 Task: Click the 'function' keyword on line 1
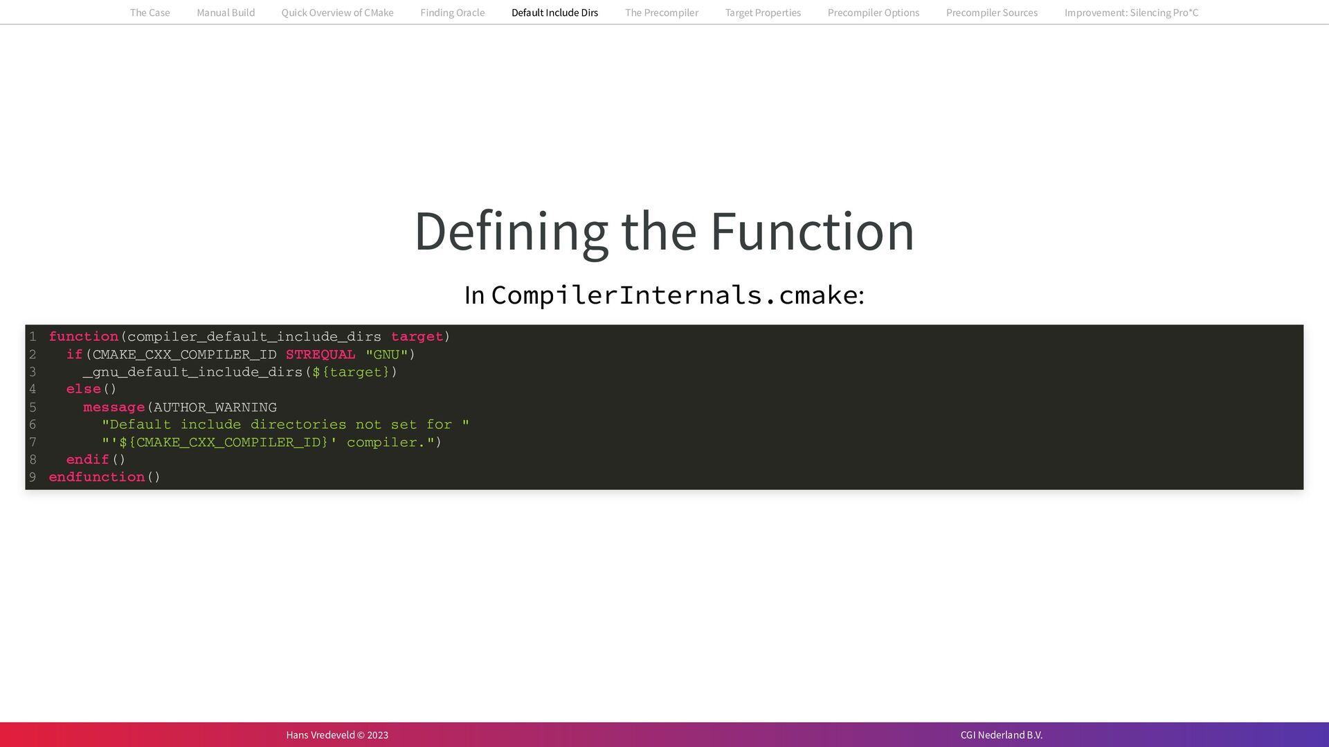coord(84,337)
